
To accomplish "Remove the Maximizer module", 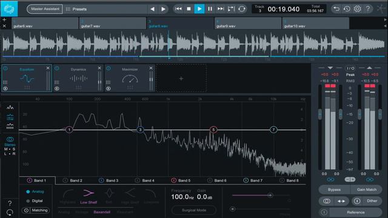I will [151, 68].
